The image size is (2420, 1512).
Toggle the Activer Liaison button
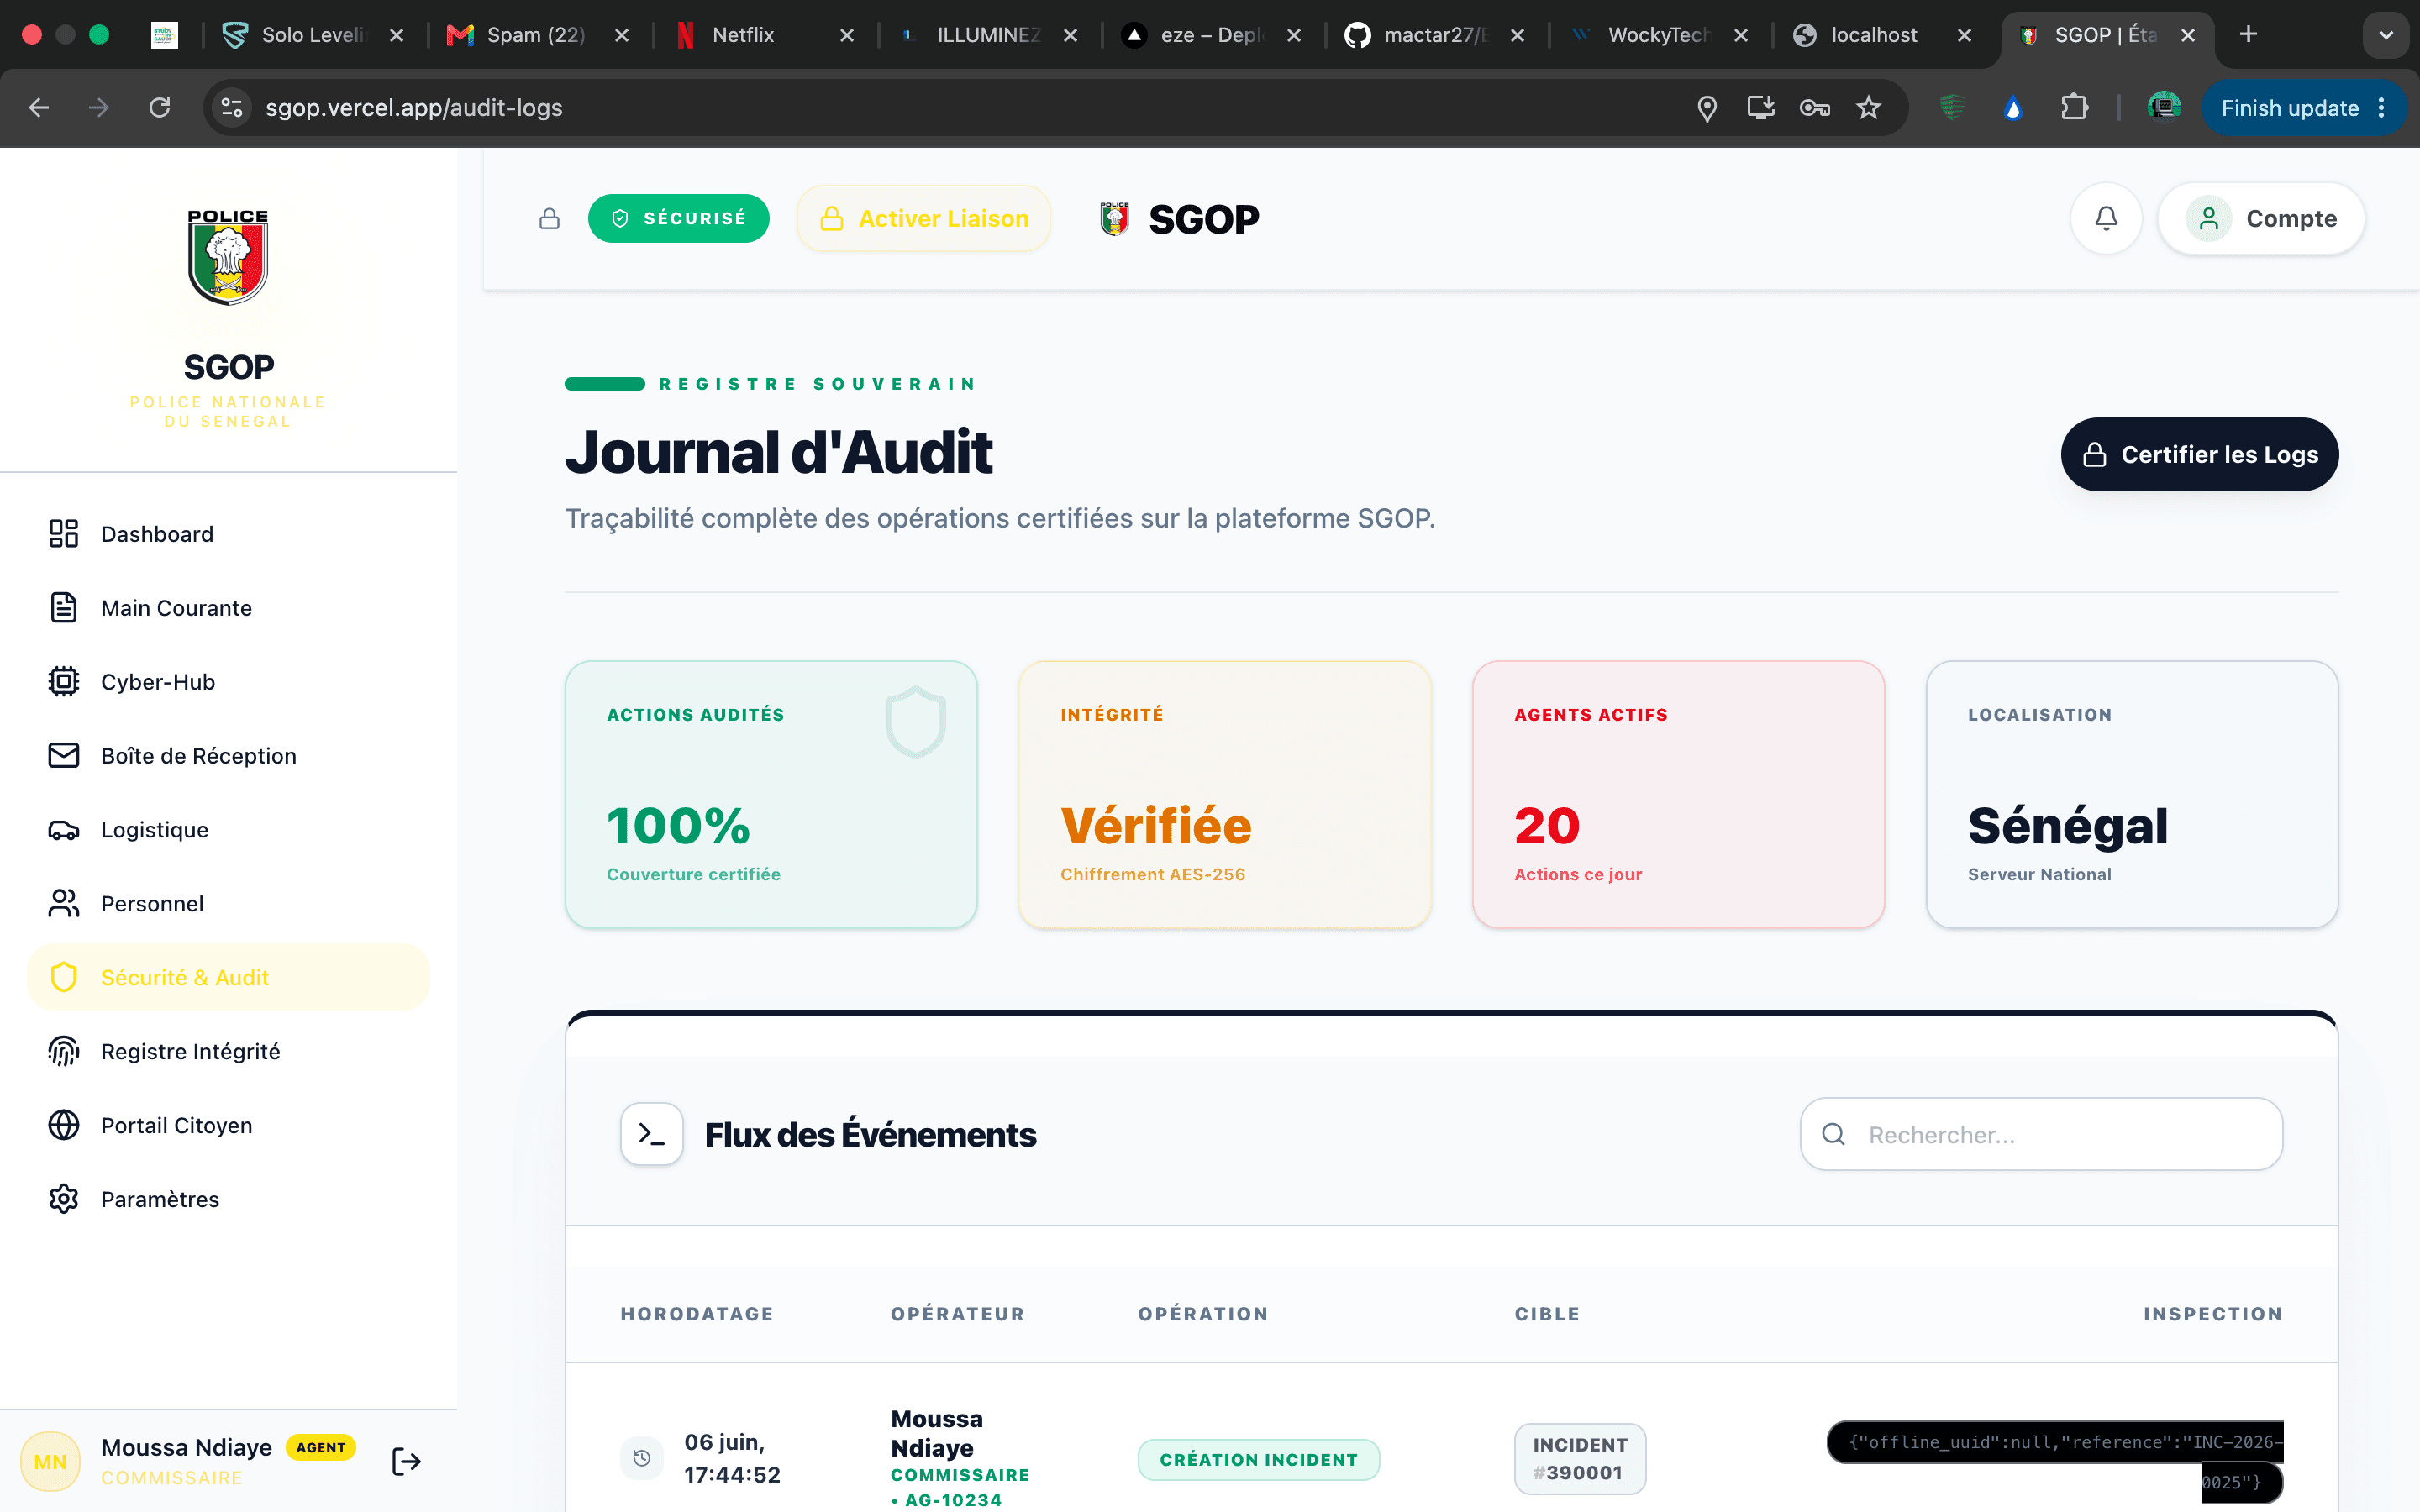[x=924, y=218]
